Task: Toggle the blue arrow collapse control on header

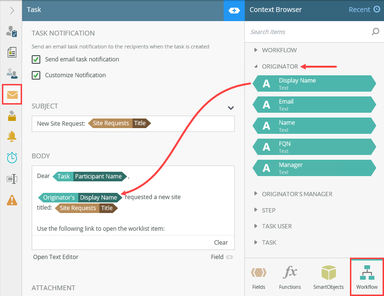Action: 233,10
